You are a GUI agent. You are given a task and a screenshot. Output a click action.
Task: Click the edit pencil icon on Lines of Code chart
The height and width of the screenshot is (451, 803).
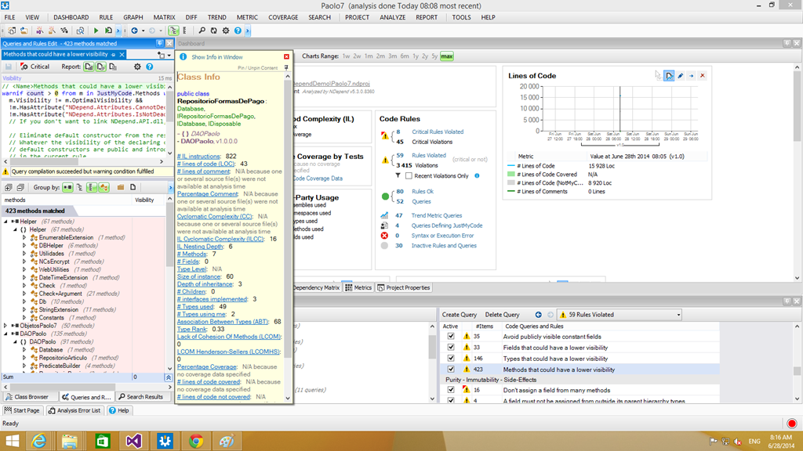(680, 75)
